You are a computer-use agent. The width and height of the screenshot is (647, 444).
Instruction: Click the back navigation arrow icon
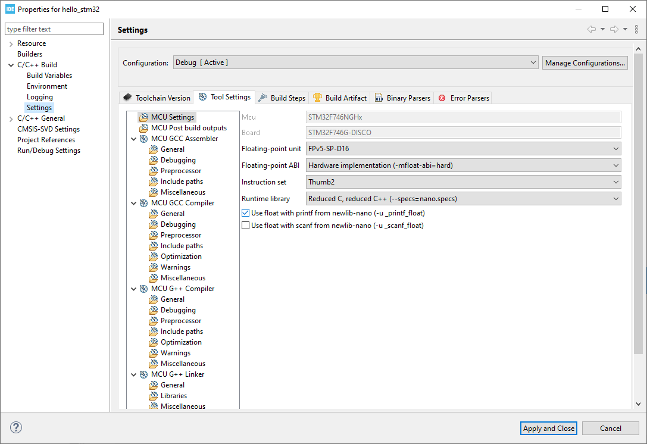(591, 29)
